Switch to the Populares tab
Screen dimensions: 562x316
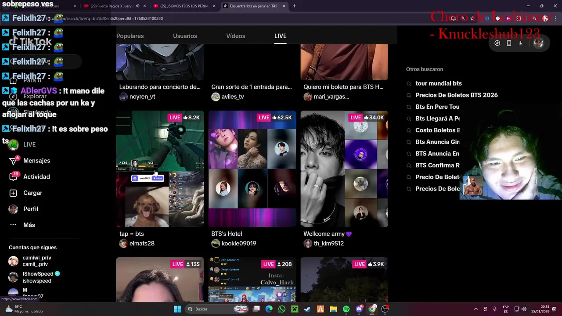pos(130,36)
